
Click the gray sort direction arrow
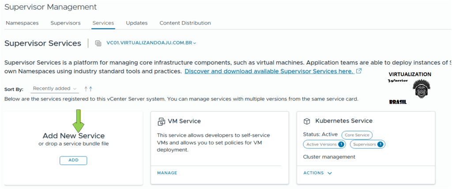(x=86, y=89)
